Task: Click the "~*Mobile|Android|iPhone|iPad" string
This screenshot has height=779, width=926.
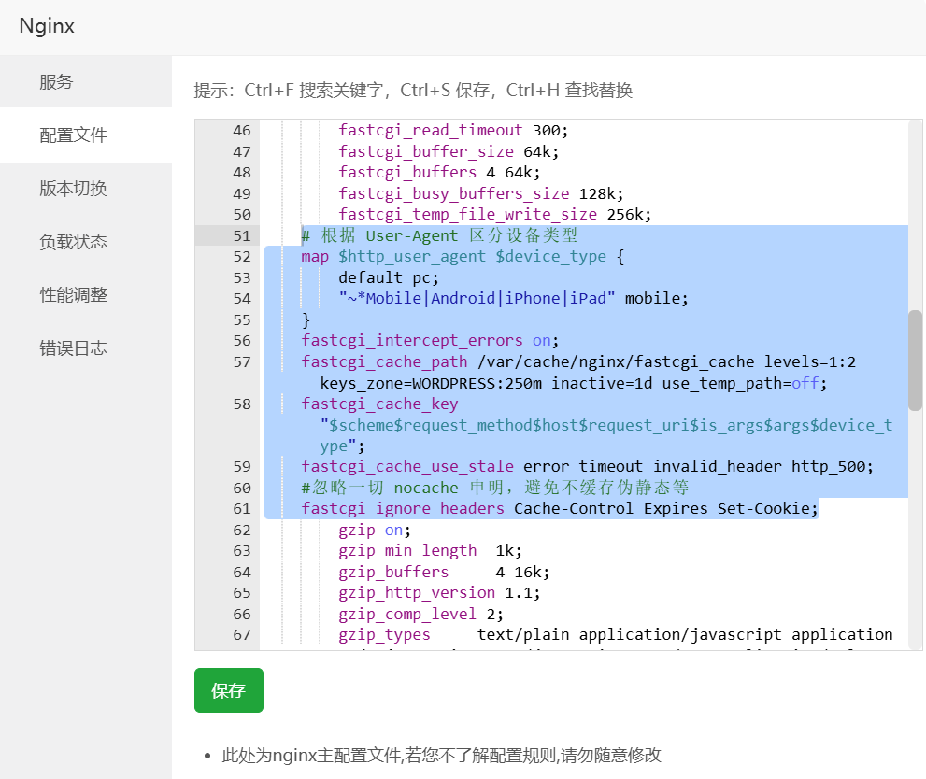Action: [x=477, y=299]
